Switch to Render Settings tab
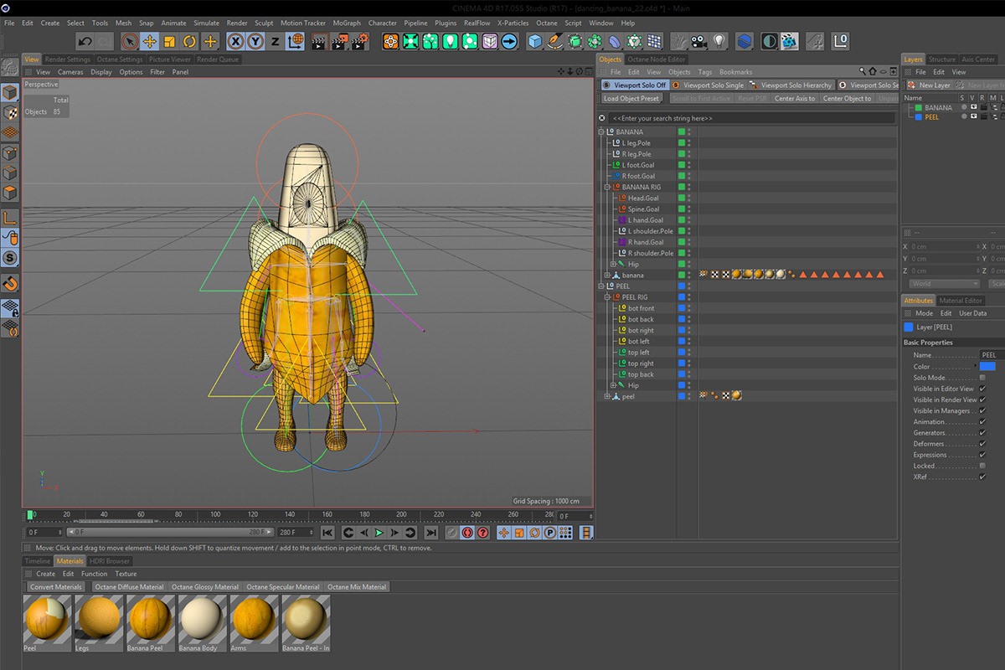This screenshot has width=1005, height=670. click(68, 59)
